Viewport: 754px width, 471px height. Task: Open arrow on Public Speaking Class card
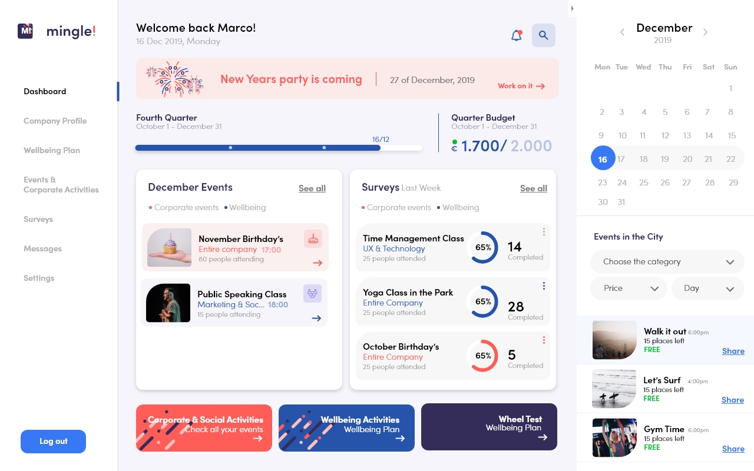316,318
